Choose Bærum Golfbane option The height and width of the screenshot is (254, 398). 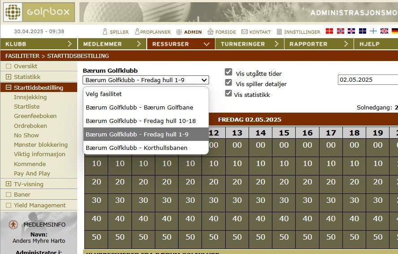point(146,107)
